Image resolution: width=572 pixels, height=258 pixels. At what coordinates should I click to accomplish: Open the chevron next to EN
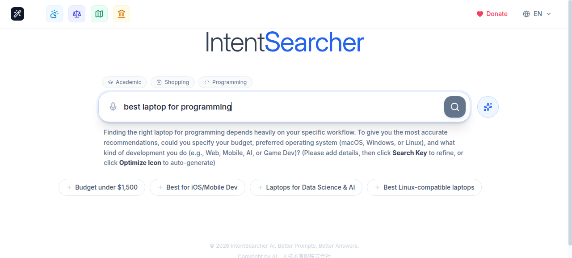(548, 14)
